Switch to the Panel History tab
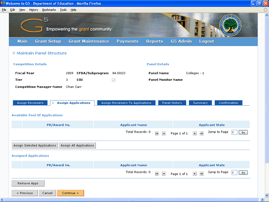This screenshot has height=202, width=269. coord(172,103)
